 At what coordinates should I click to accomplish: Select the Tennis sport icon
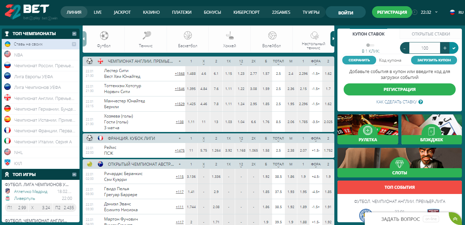tap(146, 35)
